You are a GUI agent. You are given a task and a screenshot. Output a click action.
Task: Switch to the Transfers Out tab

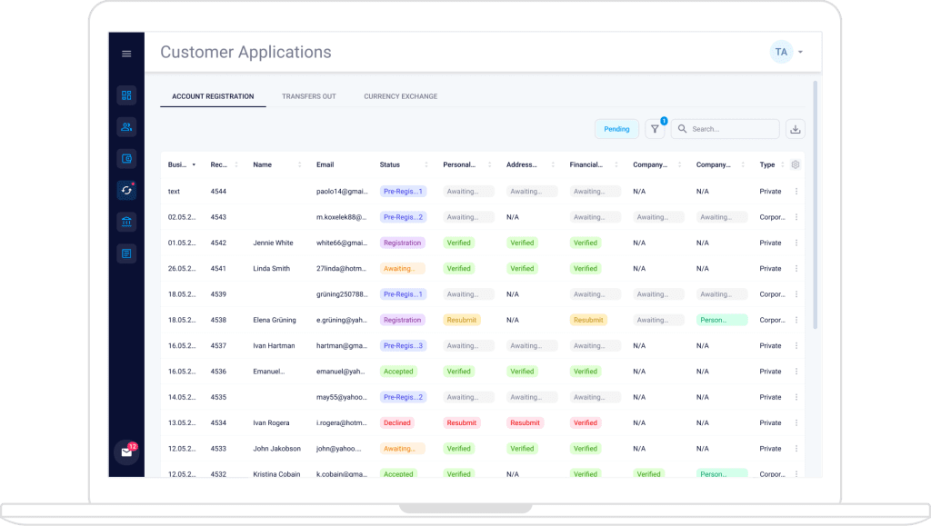309,95
